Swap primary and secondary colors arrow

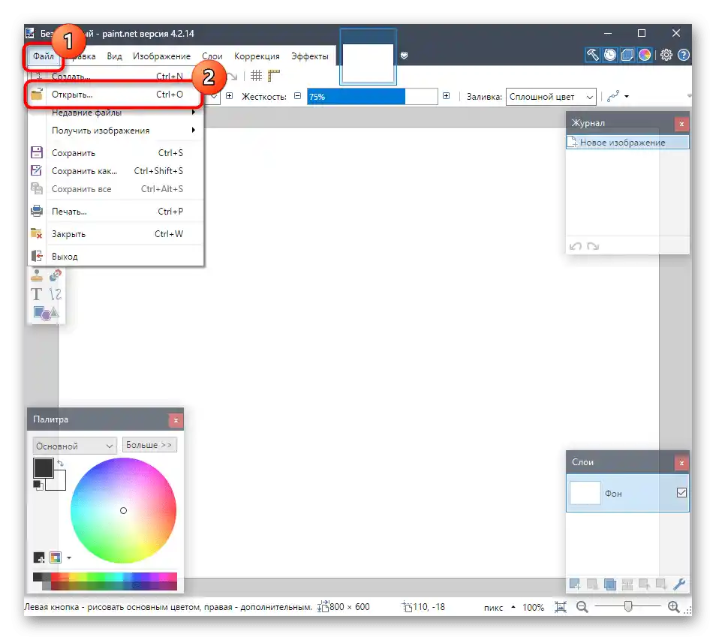(60, 463)
